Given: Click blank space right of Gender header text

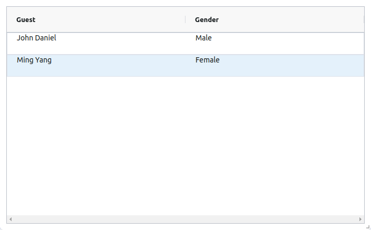Looking at the screenshot, I should 289,19.
